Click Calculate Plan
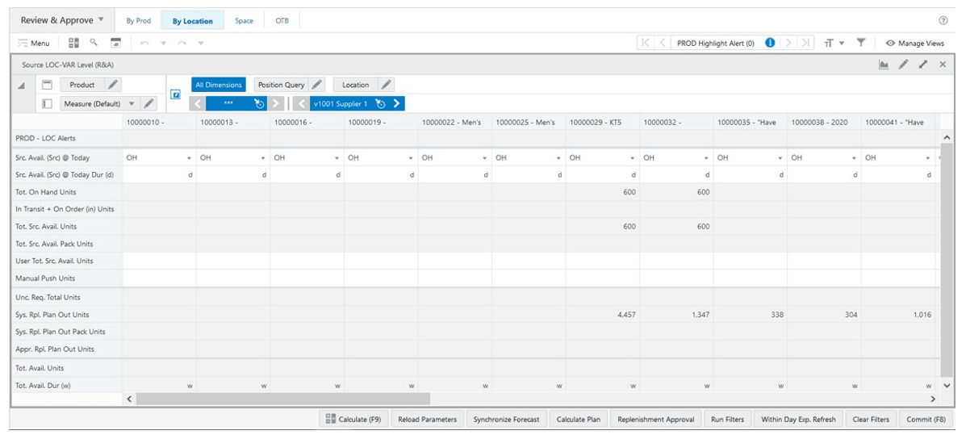This screenshot has width=966, height=439. point(579,420)
